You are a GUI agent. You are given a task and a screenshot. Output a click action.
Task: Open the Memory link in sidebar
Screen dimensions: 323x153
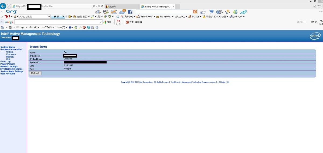click(x=10, y=57)
